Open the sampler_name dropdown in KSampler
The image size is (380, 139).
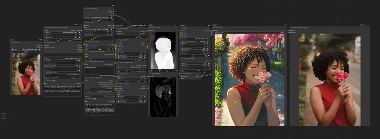click(195, 49)
